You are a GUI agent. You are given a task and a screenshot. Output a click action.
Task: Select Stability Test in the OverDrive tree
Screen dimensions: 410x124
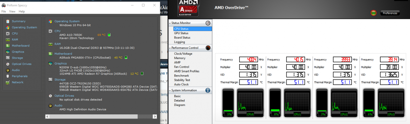tap(182, 80)
